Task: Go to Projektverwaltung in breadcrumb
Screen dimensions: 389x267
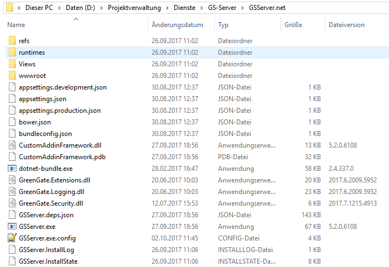Action: click(134, 8)
